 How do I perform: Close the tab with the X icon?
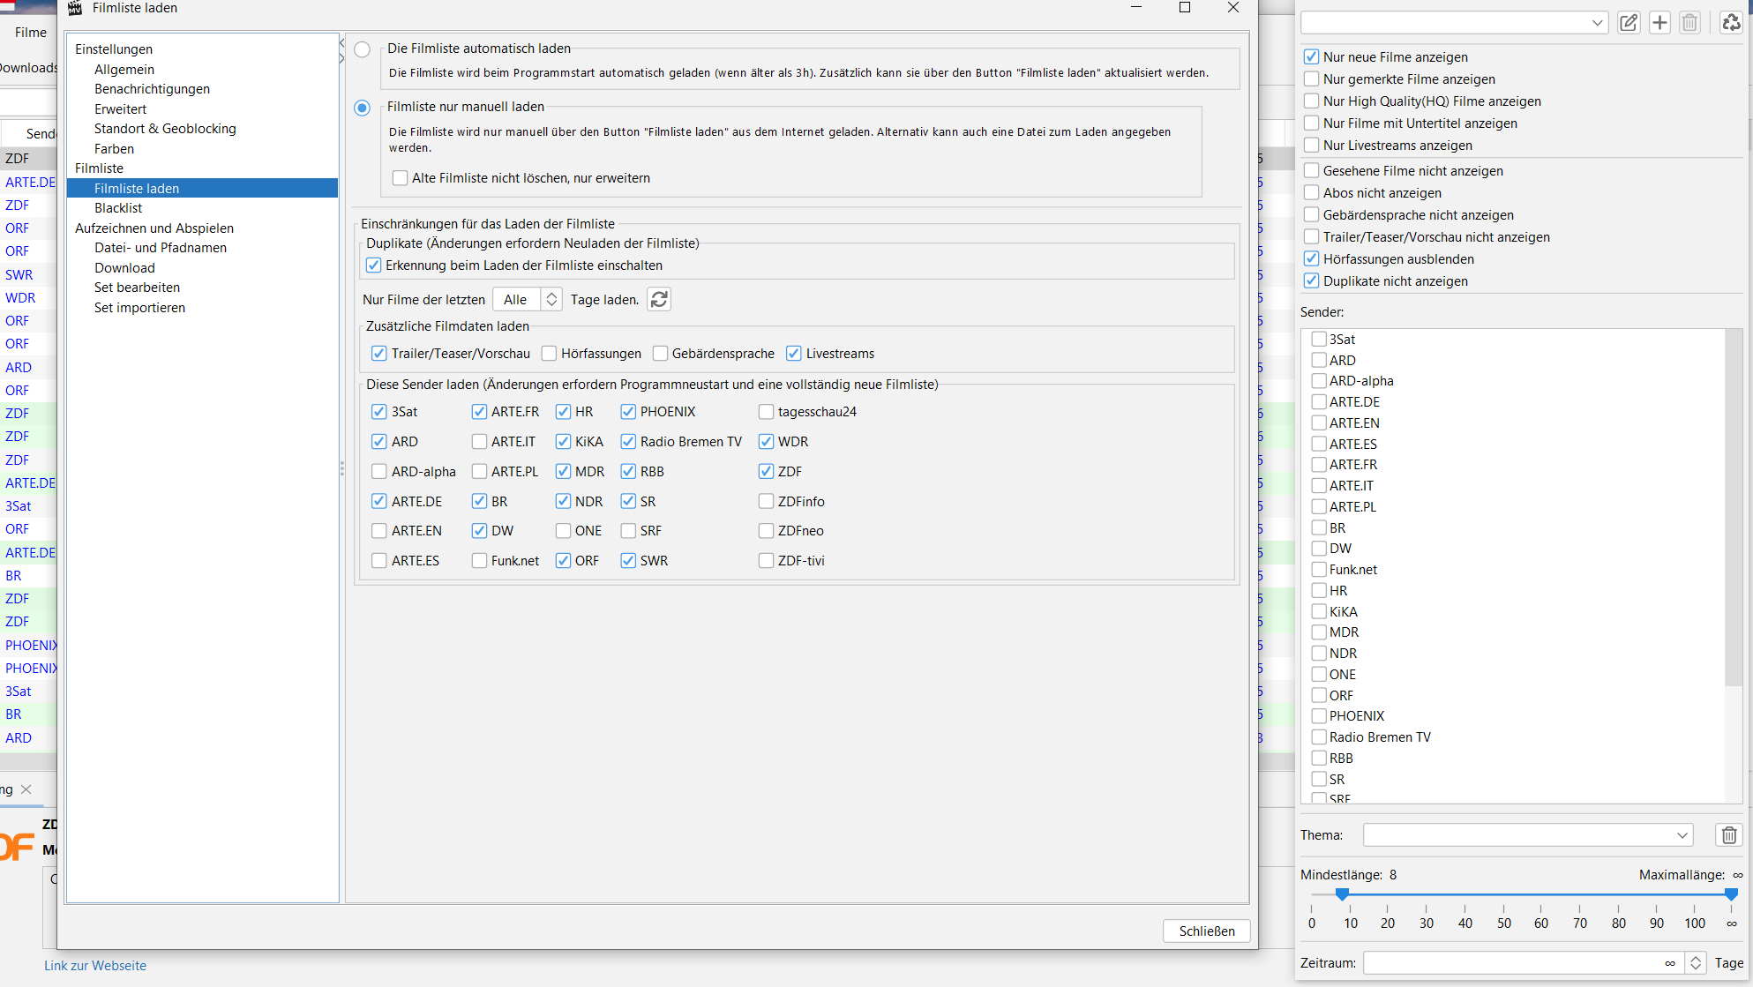[26, 789]
